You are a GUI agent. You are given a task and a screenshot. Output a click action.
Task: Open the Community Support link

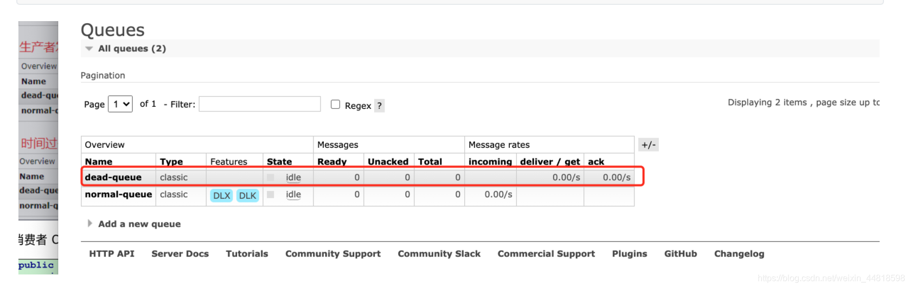[333, 253]
